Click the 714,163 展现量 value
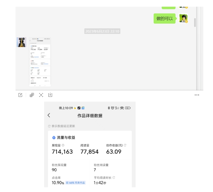Screen dimensions: 213x192 click(x=62, y=152)
